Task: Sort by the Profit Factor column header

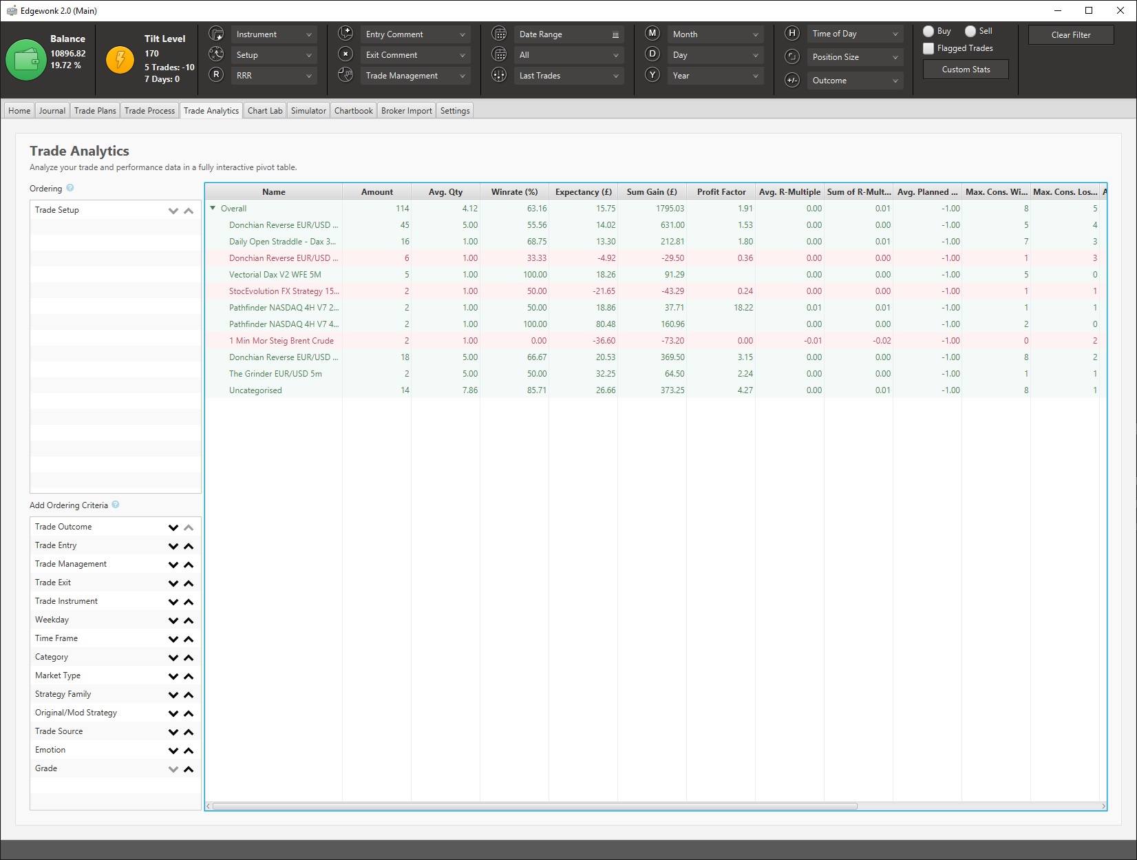Action: pos(721,192)
